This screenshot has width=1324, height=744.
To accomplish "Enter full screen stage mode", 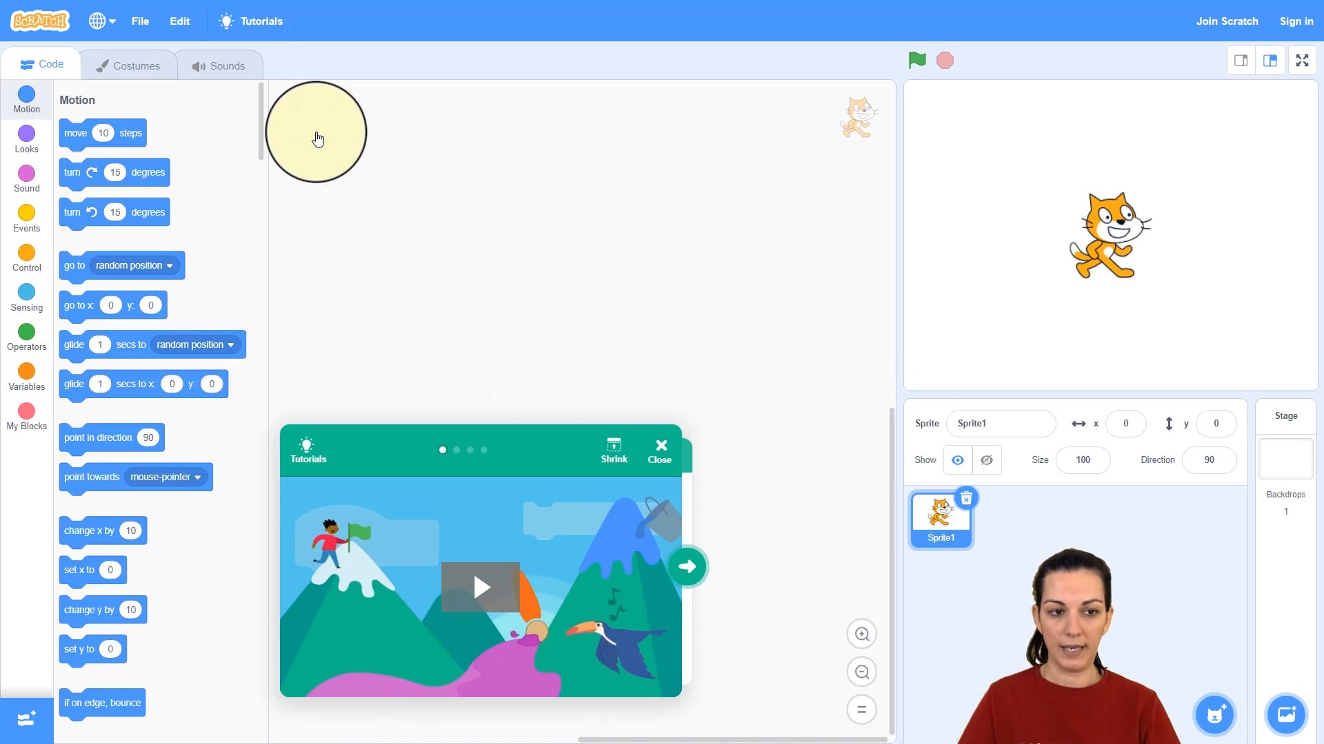I will (x=1302, y=60).
